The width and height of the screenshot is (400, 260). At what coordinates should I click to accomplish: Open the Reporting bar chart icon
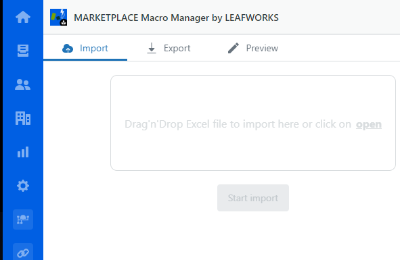click(23, 152)
